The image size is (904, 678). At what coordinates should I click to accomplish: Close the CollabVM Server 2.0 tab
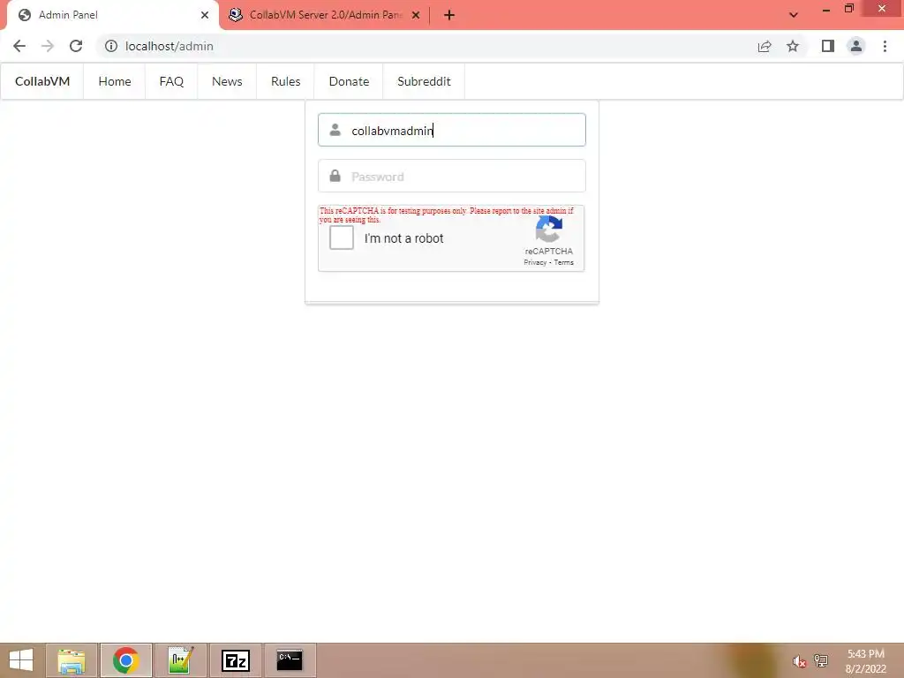pyautogui.click(x=416, y=15)
